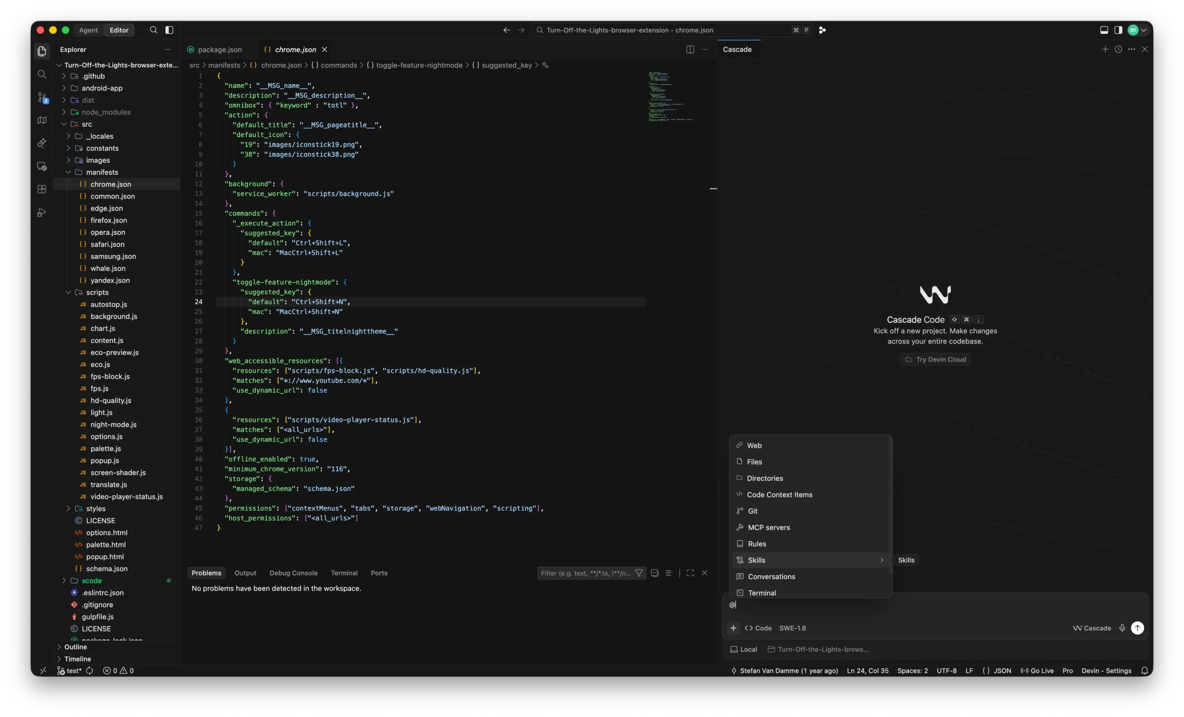The image size is (1184, 717).
Task: Click Go Live in status bar
Action: (1037, 671)
